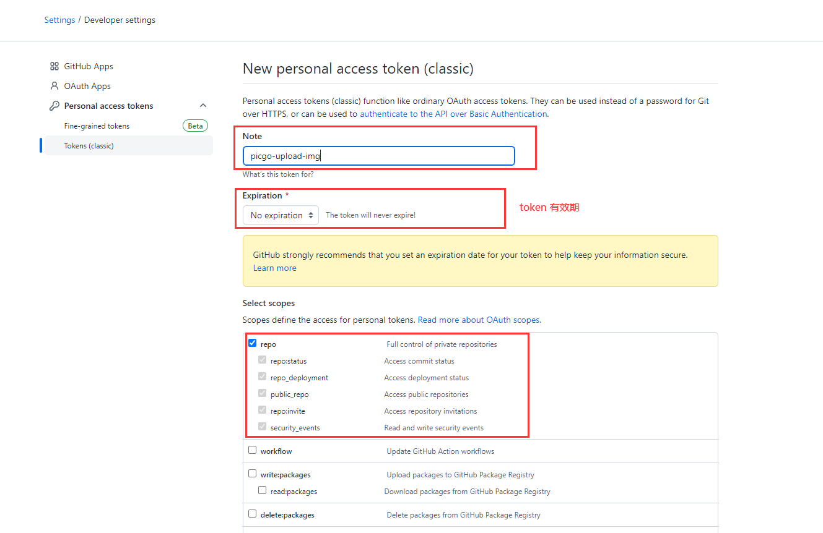Click 'The token will never expire!' text
Viewport: 823px width, 533px height.
370,215
